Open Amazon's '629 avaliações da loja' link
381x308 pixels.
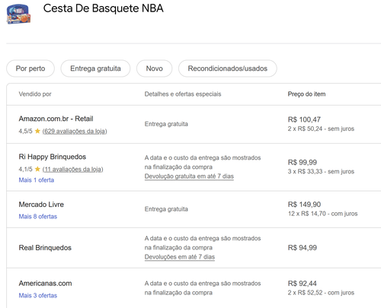pos(75,132)
